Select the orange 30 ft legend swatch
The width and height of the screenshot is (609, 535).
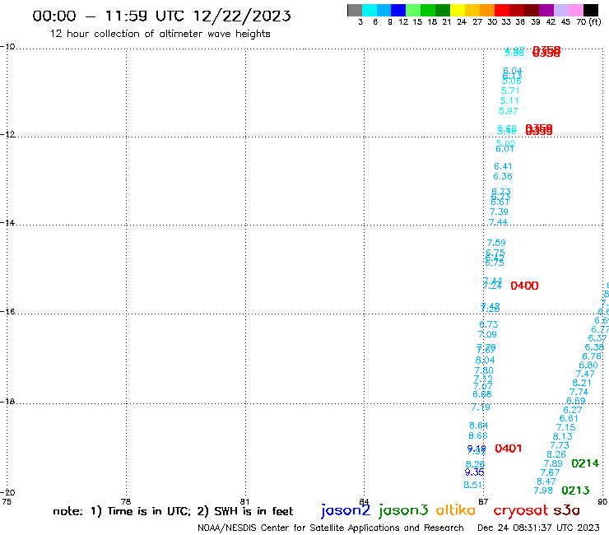pos(487,10)
